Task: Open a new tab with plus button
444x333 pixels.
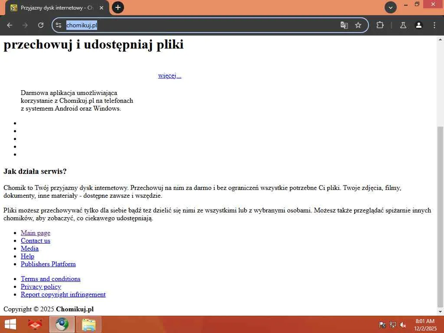Action: point(118,7)
